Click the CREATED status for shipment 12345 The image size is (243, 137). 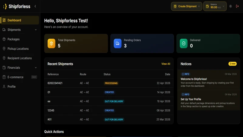pyautogui.click(x=109, y=111)
